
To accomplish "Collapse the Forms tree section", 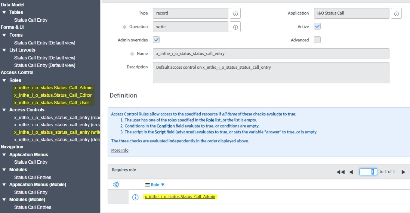I will pyautogui.click(x=4, y=35).
